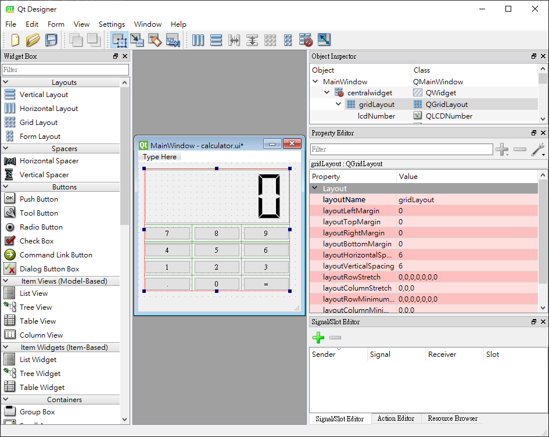
Task: Click the New Form toolbar icon
Action: [15, 40]
